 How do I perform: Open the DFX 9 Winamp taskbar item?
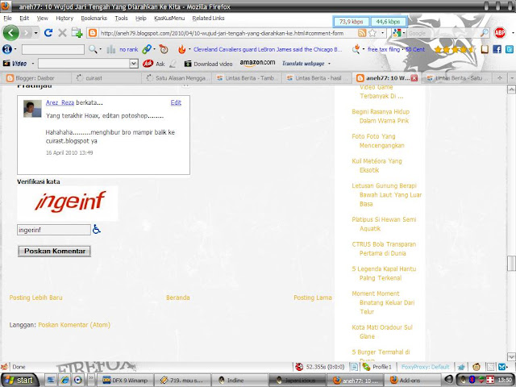(x=126, y=380)
